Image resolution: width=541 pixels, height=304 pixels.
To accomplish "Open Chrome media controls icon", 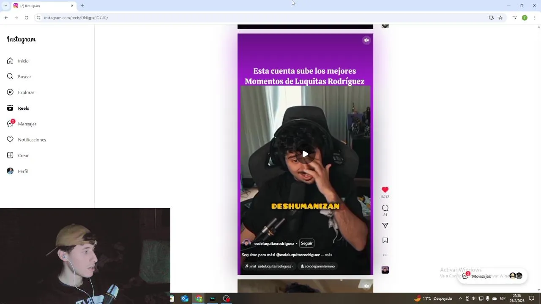I will tap(514, 18).
